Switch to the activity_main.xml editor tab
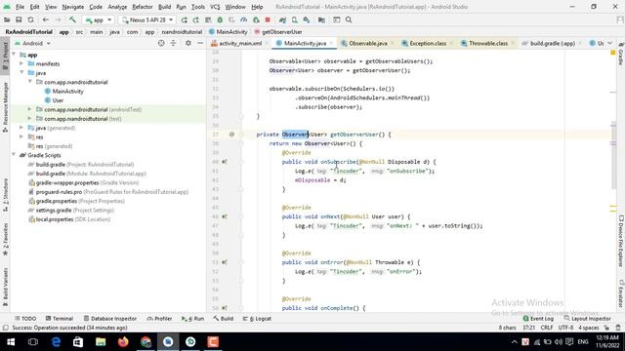This screenshot has width=625, height=351. click(x=240, y=43)
